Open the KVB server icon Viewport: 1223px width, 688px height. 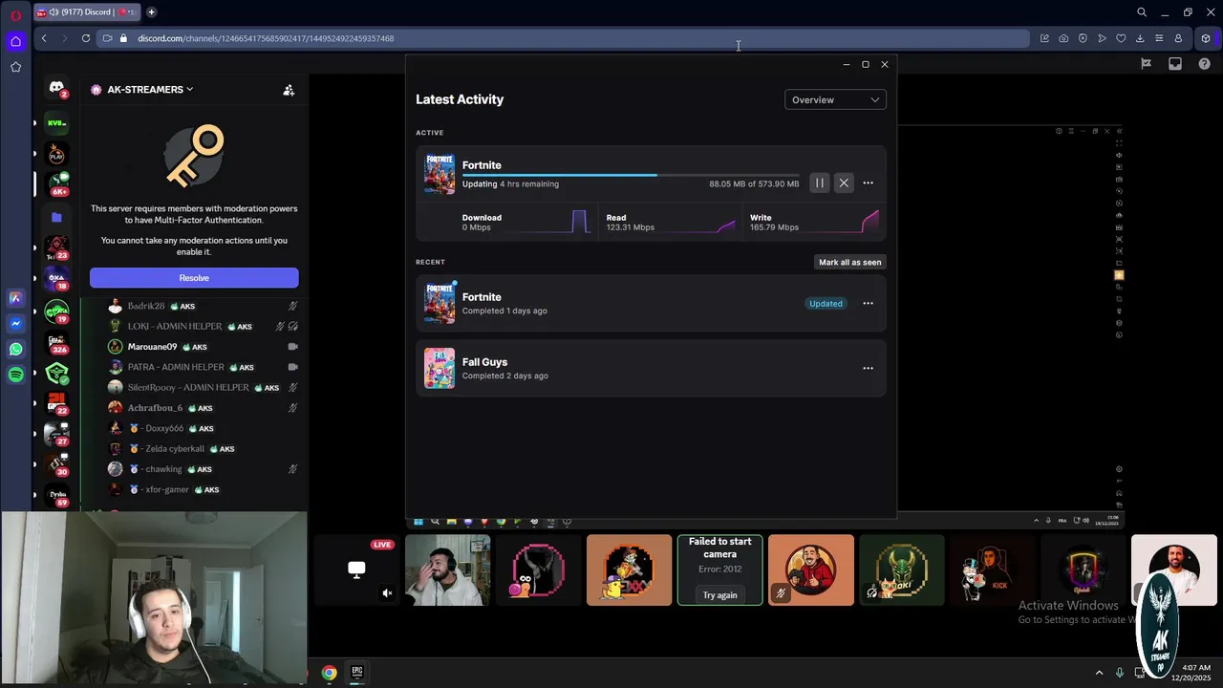pyautogui.click(x=56, y=122)
